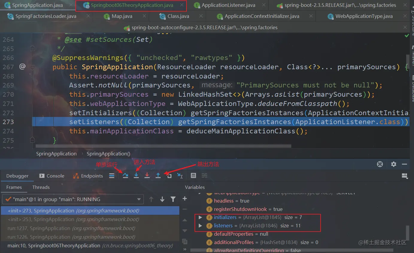Viewport: 414px width, 253px height.
Task: Open debug panel settings gear
Action: (394, 164)
